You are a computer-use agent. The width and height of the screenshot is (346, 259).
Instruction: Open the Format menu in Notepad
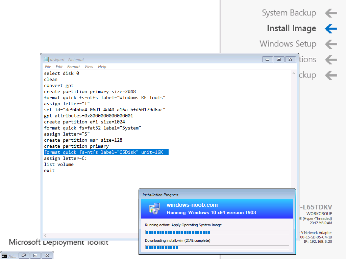(x=73, y=67)
